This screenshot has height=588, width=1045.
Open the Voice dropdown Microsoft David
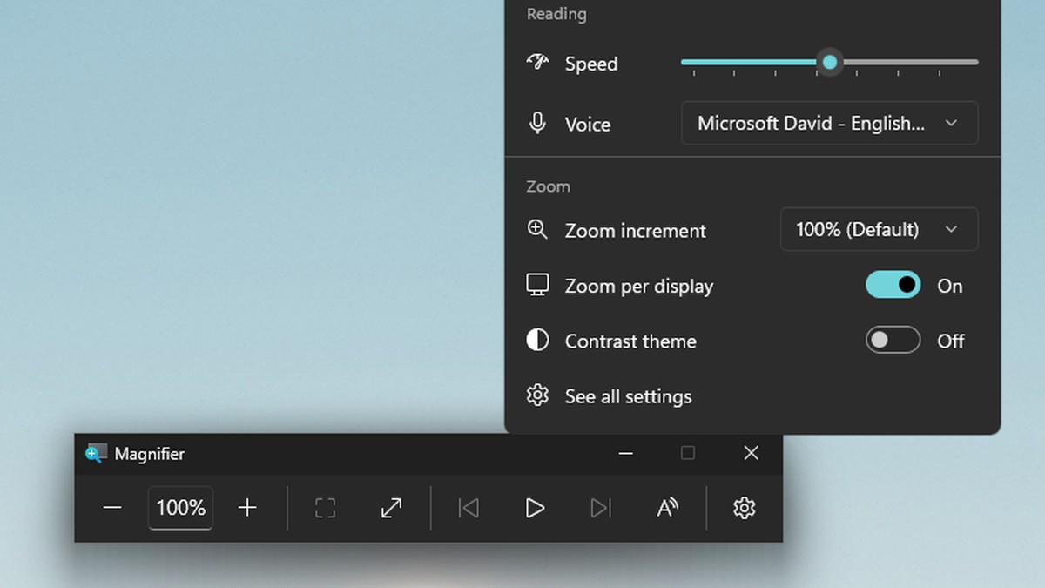pyautogui.click(x=829, y=123)
